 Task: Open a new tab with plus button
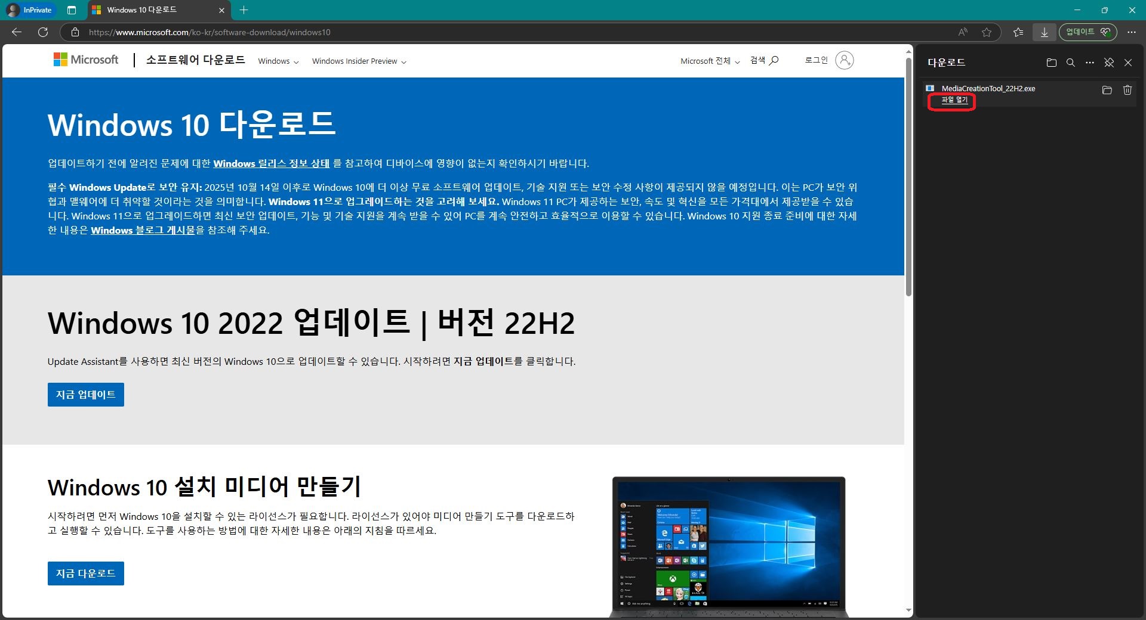coord(244,10)
